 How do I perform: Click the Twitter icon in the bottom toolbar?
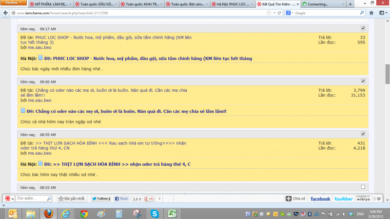pos(344,199)
